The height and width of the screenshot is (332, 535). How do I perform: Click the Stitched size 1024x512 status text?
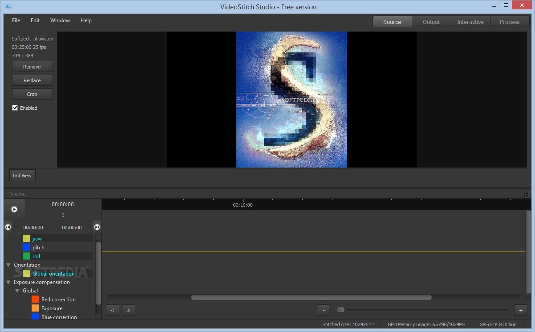(348, 324)
